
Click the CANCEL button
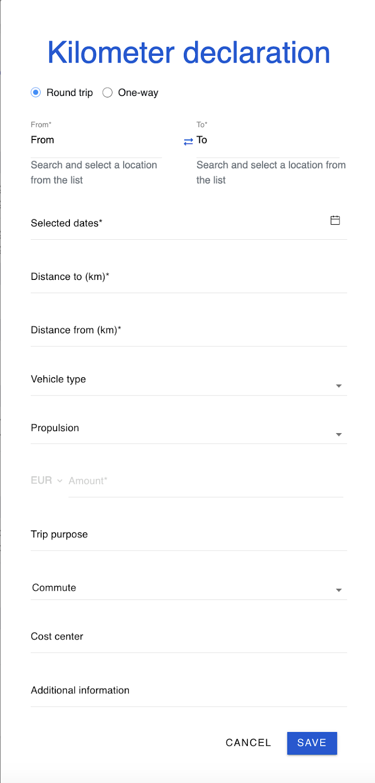pyautogui.click(x=248, y=743)
